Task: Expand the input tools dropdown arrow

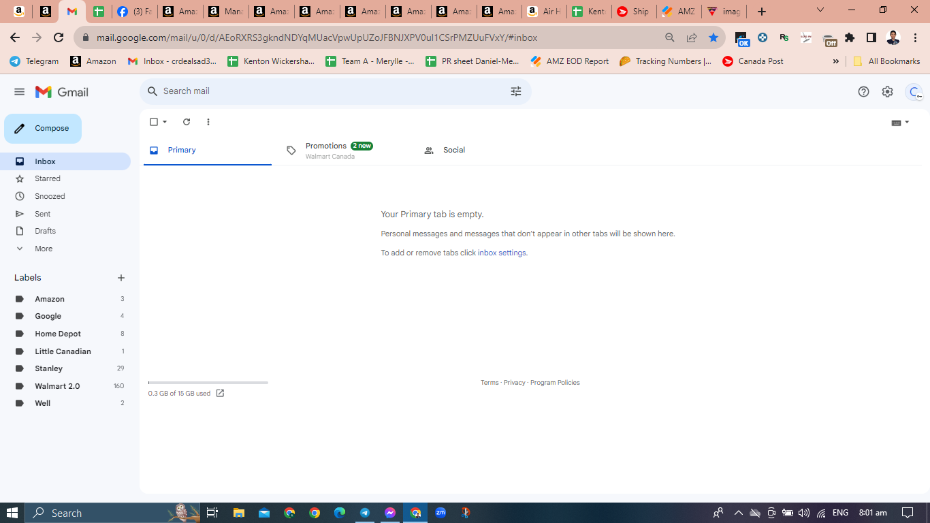Action: (x=907, y=123)
